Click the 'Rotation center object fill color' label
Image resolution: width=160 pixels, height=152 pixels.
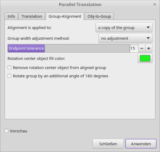tap(37, 59)
